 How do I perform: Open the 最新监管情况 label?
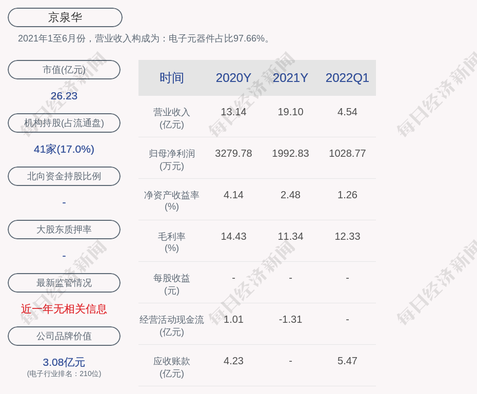pyautogui.click(x=64, y=283)
